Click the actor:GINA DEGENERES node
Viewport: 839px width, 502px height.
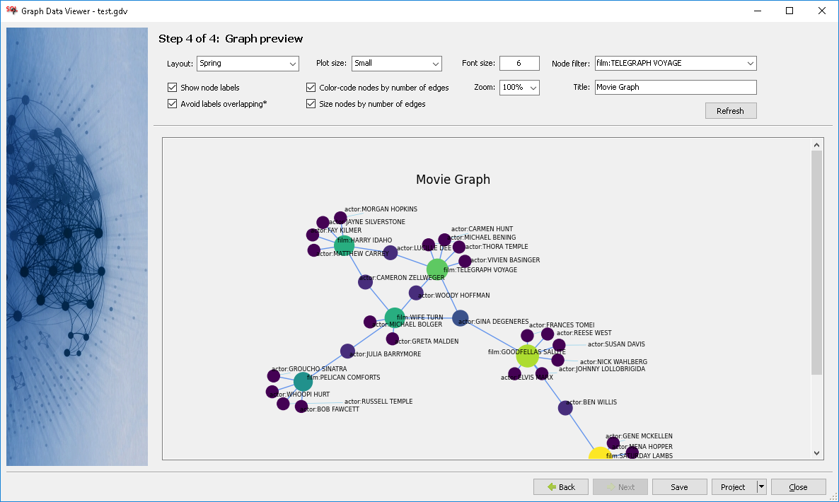point(460,318)
